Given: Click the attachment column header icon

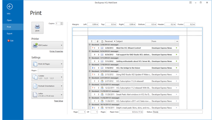Looking at the screenshot, I should pos(97,41).
